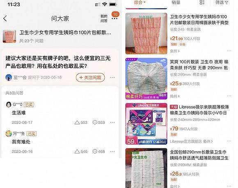Select the 销量 sort tab
Screen dimensions: 238x188
pos(176,2)
